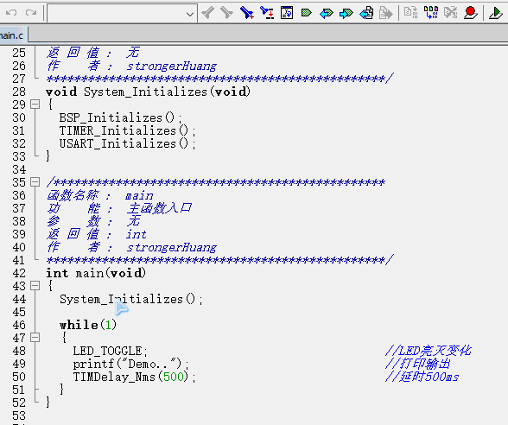Open Replace with flashlight-and-arrow icon
Viewport: 508px width, 425px height.
click(267, 13)
